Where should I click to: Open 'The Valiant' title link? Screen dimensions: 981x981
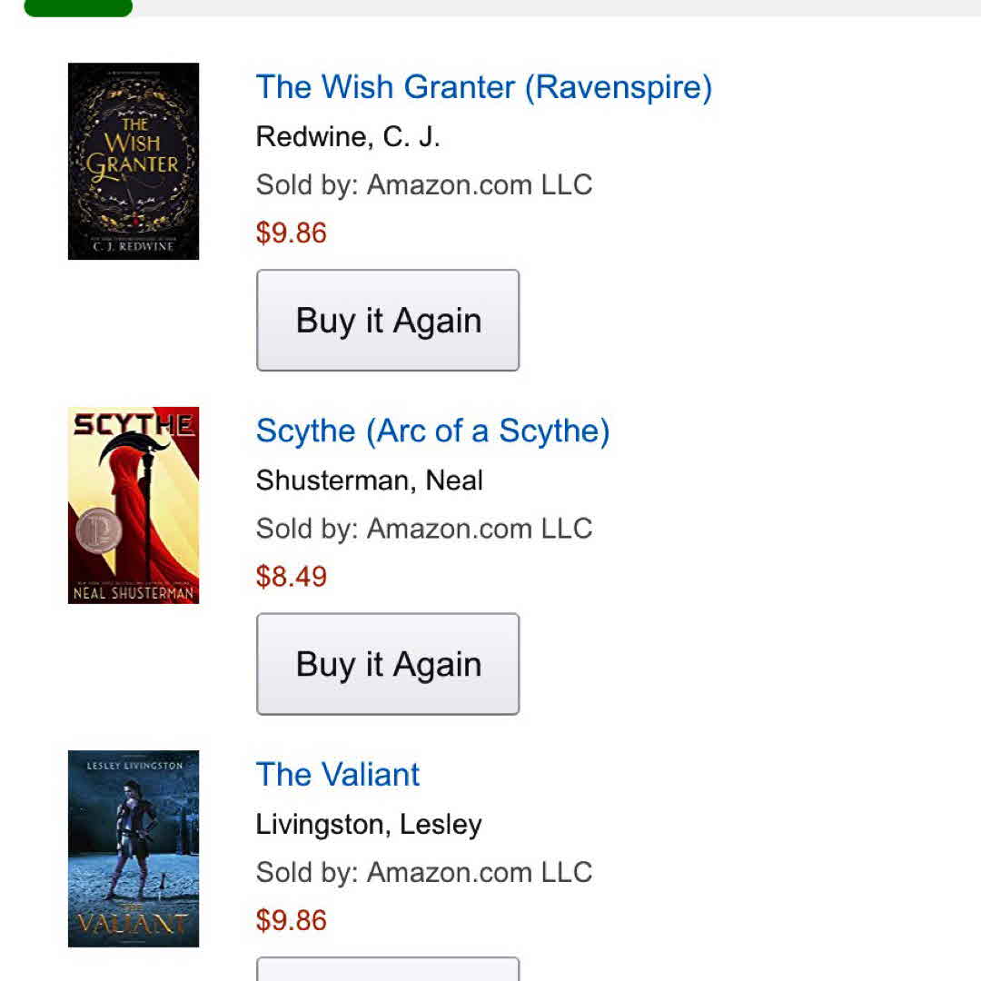(x=338, y=775)
